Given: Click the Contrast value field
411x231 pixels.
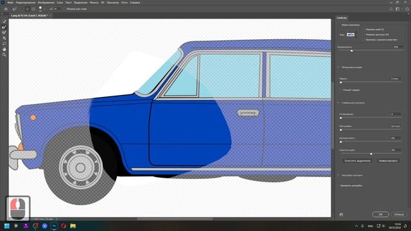Looking at the screenshot, I should coord(396,138).
